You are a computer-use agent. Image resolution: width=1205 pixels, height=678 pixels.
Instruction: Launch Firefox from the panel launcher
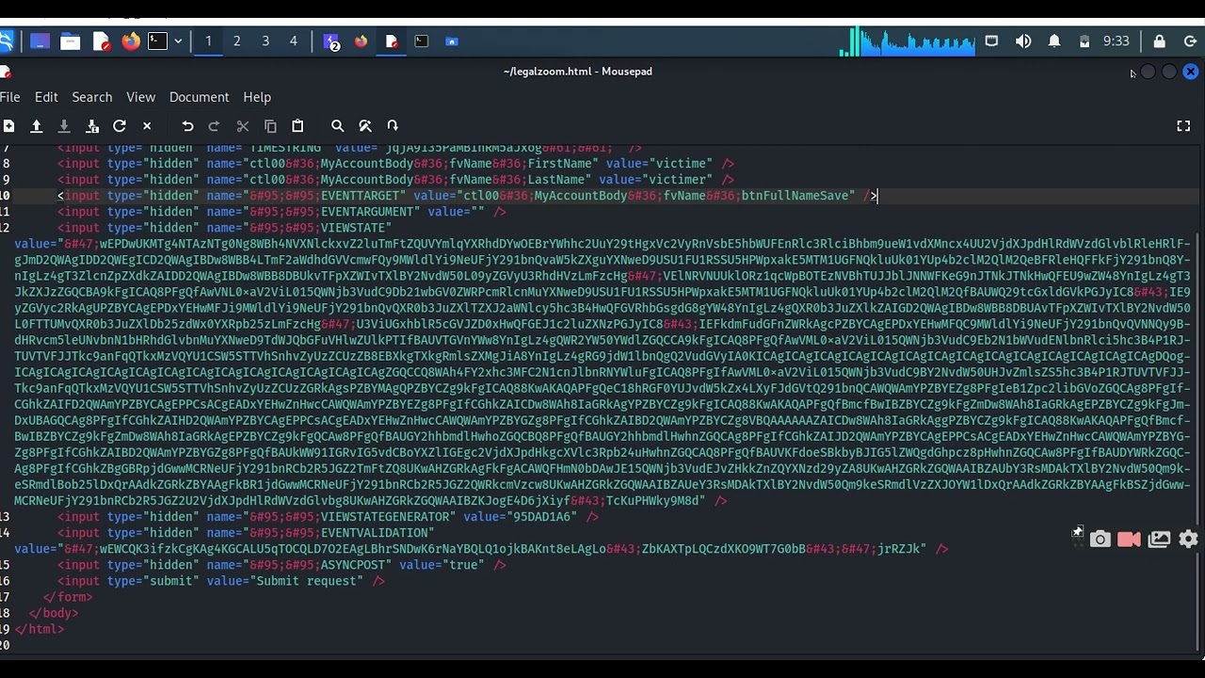coord(131,41)
